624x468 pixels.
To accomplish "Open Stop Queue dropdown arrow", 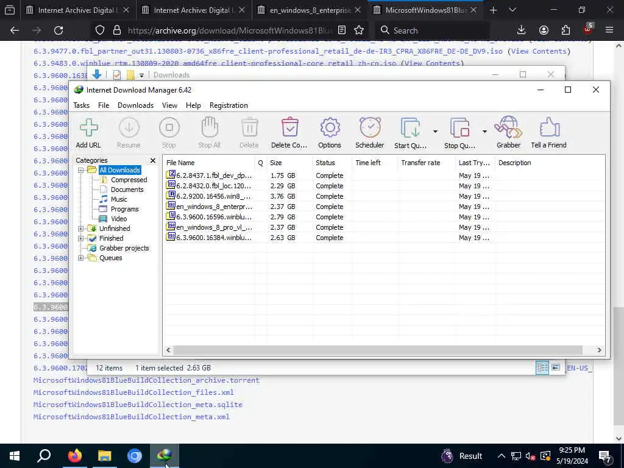I will (484, 132).
